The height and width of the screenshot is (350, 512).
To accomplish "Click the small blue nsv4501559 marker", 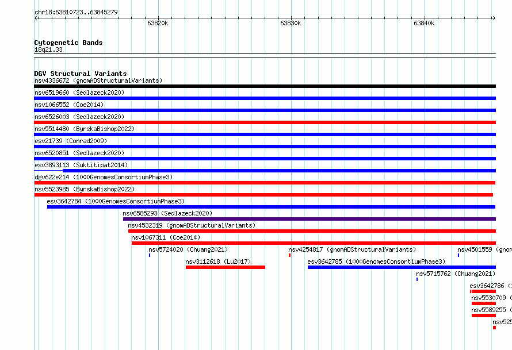I will pos(458,255).
